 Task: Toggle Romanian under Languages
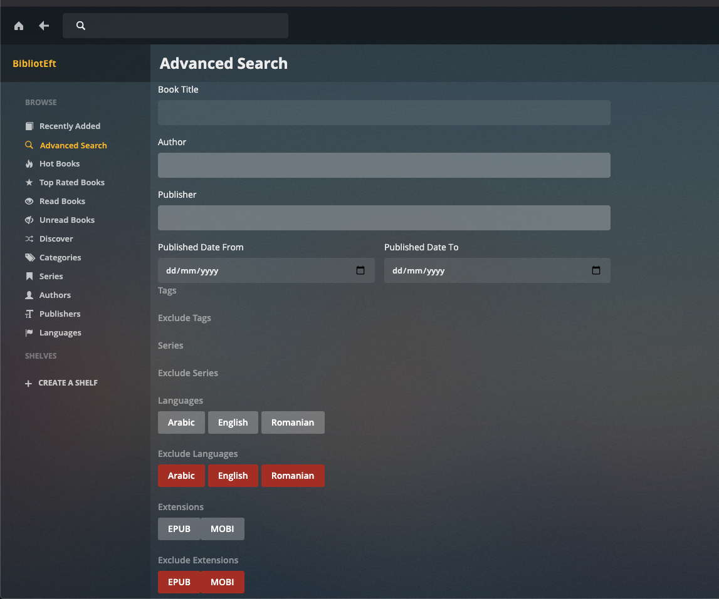point(293,422)
